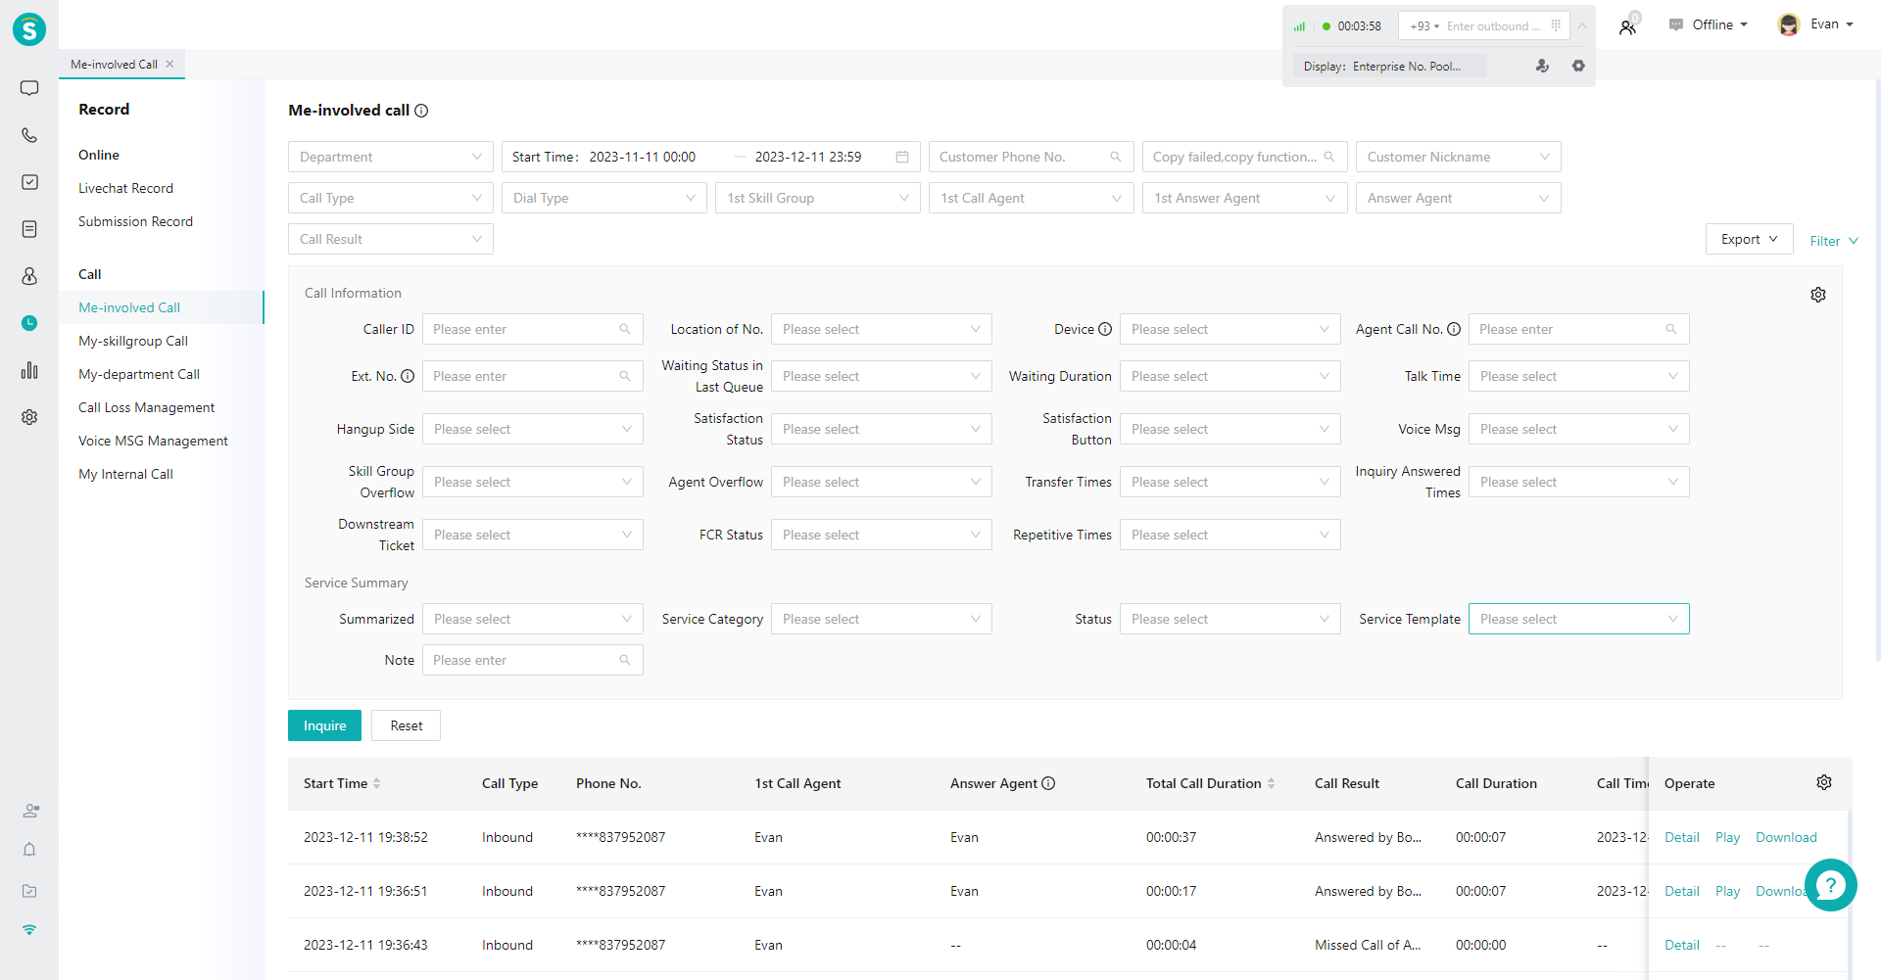Open the clock record icon in left sidebar
Image resolution: width=1881 pixels, height=980 pixels.
[x=29, y=323]
